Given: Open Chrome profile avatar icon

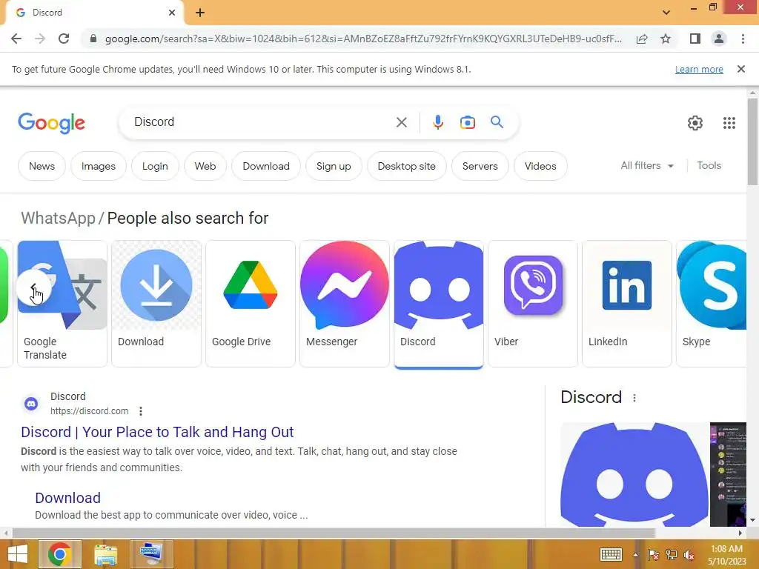Looking at the screenshot, I should coord(719,39).
